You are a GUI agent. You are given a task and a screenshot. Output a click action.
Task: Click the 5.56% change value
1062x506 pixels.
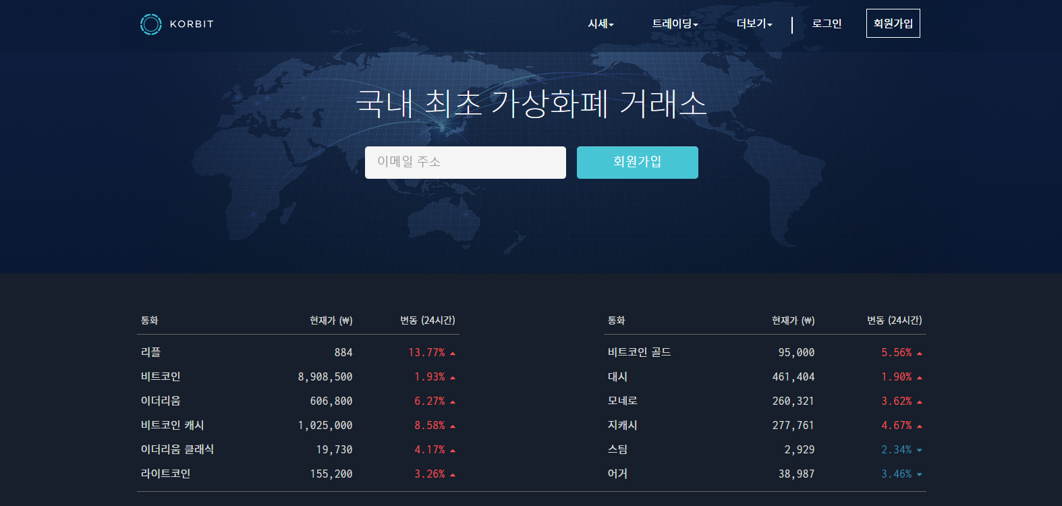(x=897, y=353)
